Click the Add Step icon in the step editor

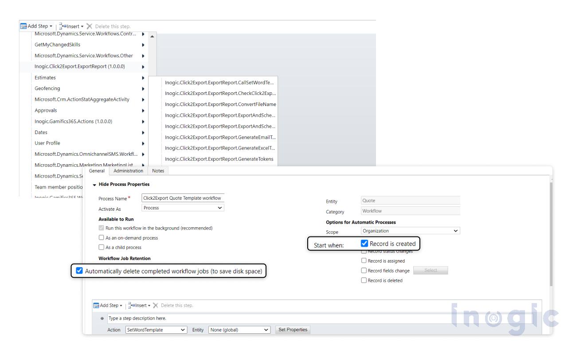point(97,305)
